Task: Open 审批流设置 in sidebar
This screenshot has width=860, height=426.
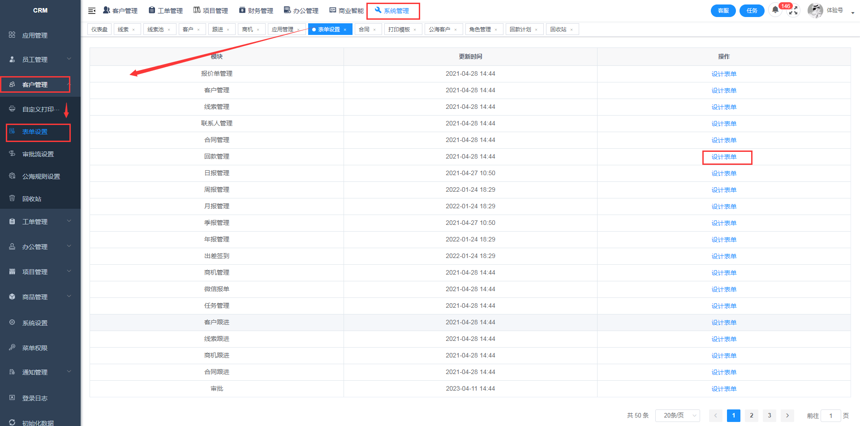Action: 38,154
